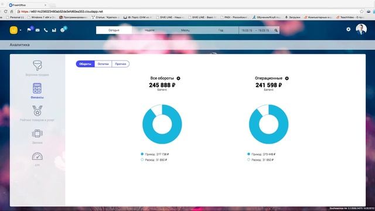Open the bar chart analytics icon
The image size is (375, 211).
click(x=54, y=30)
